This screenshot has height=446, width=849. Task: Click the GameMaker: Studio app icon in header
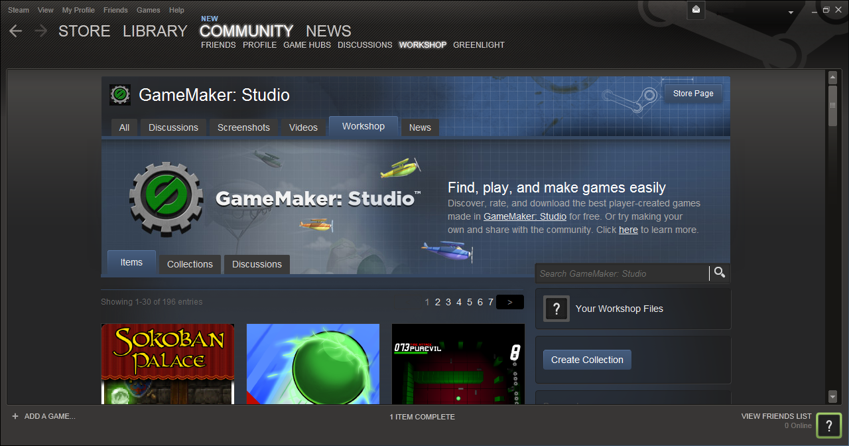(x=120, y=95)
